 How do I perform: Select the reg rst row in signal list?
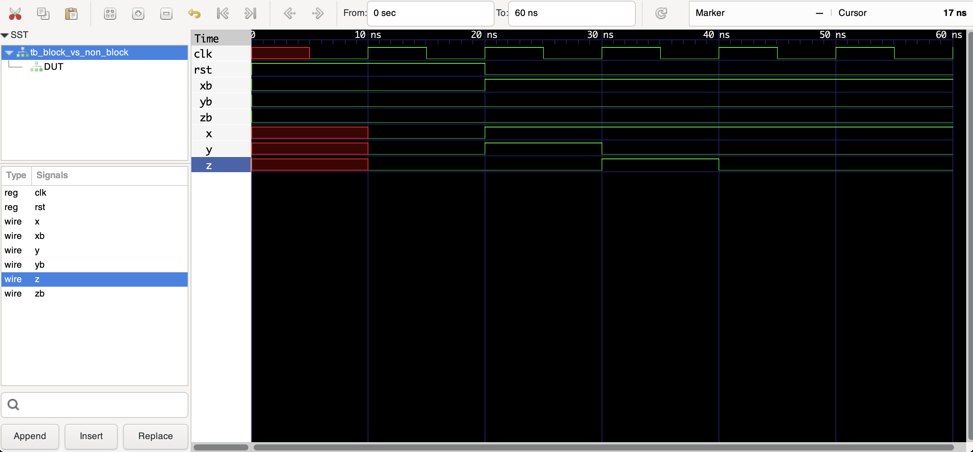[x=95, y=207]
